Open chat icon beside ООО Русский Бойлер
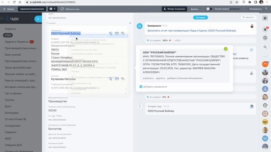Image resolution: width=271 pixels, height=152 pixels. coord(123,33)
